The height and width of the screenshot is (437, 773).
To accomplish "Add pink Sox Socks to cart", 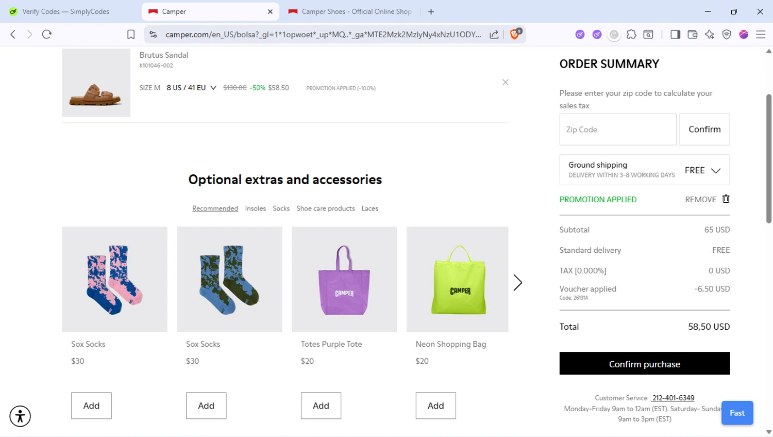I will point(91,406).
